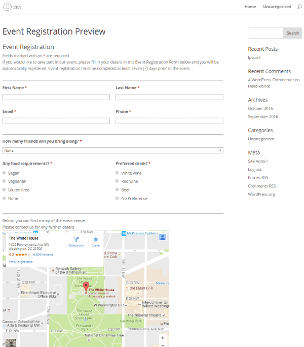The height and width of the screenshot is (347, 304).
Task: Open the September 2016 archive
Action: [263, 117]
